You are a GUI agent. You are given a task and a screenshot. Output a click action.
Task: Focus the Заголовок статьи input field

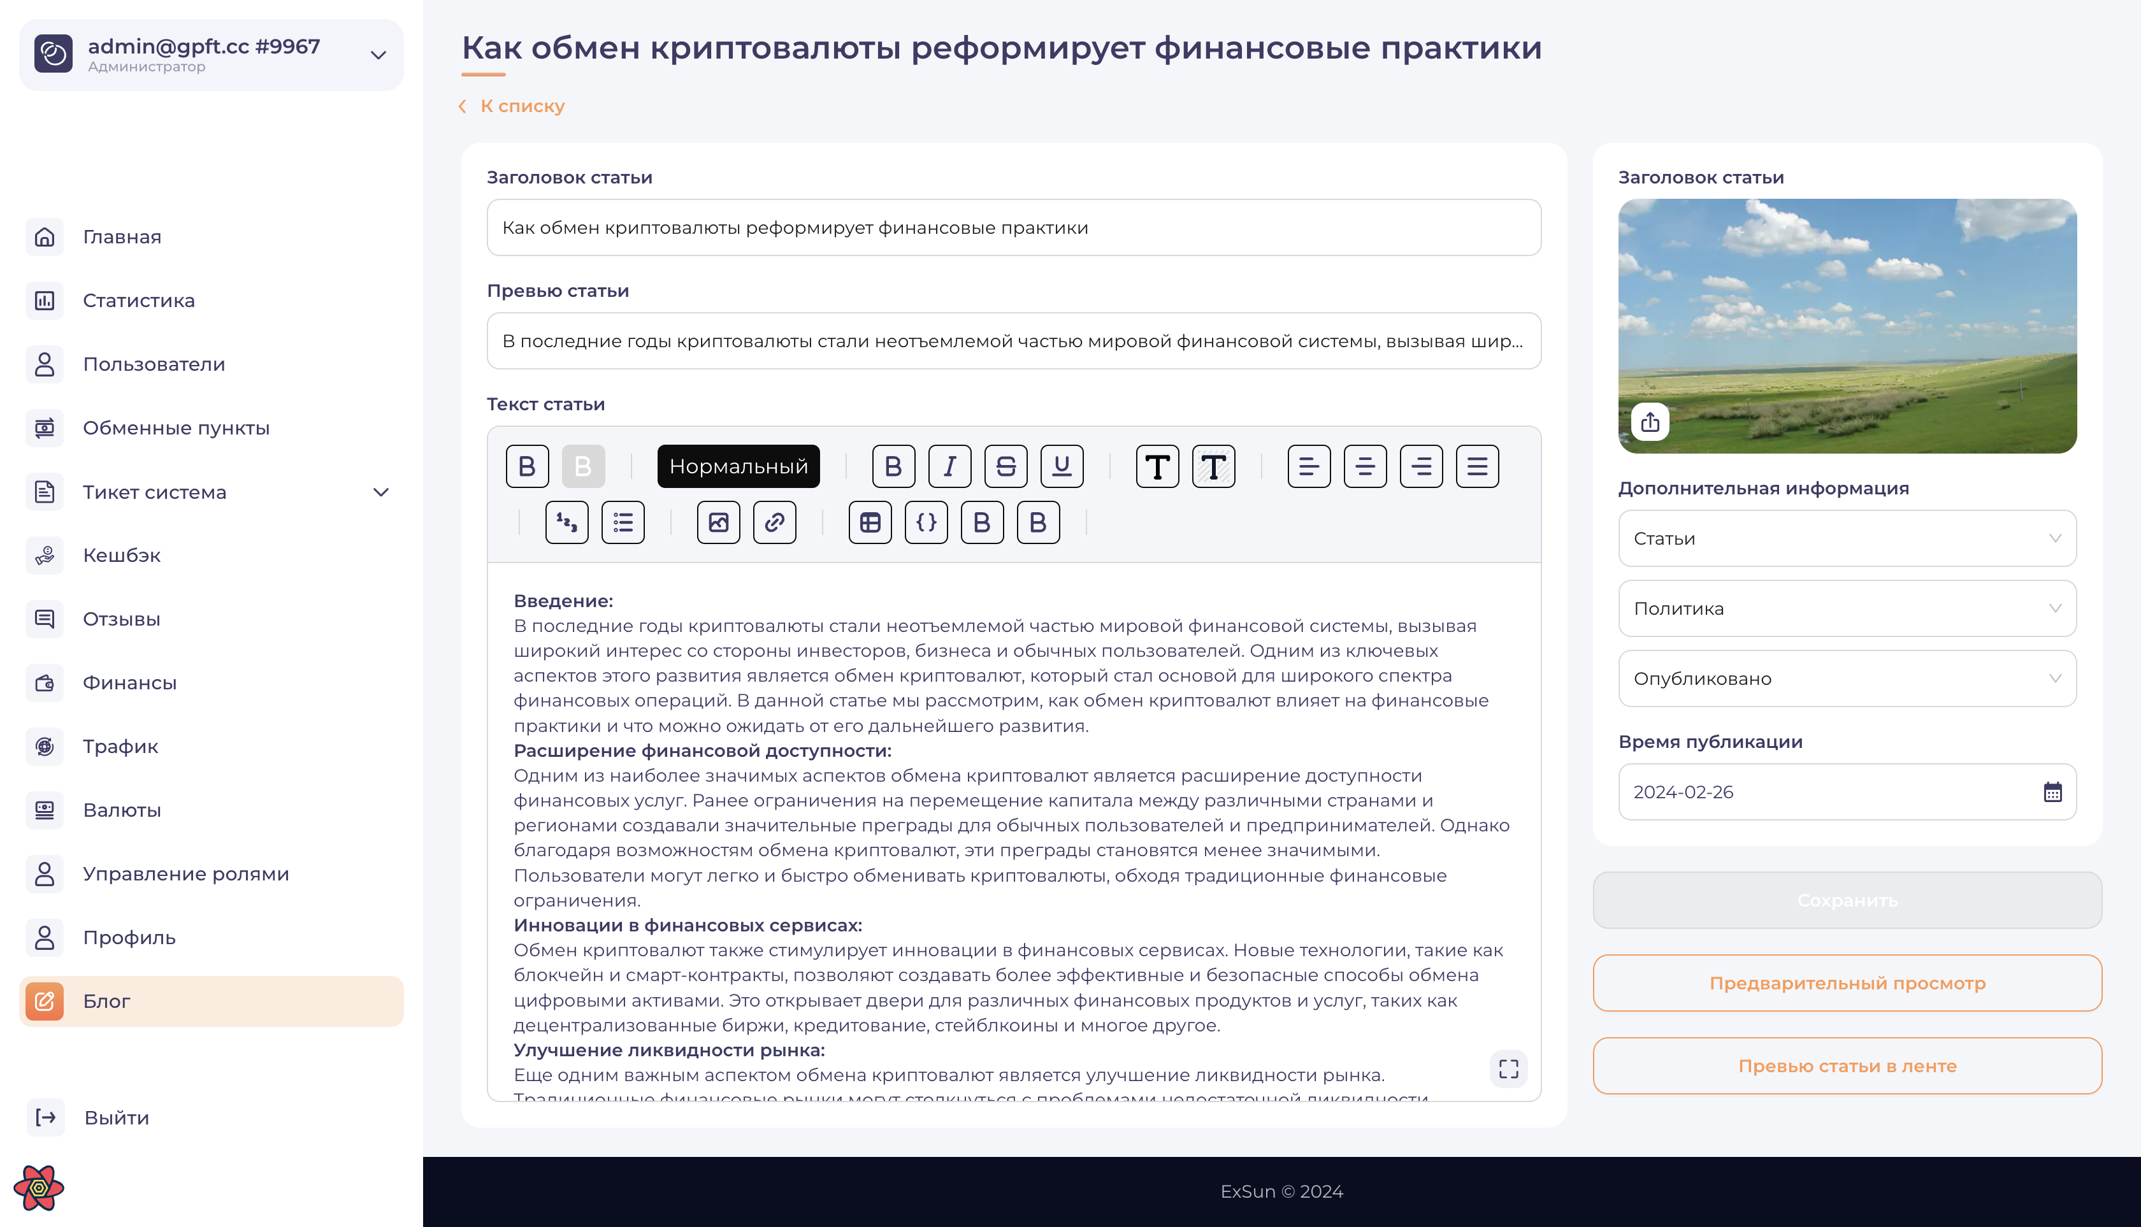[1014, 227]
